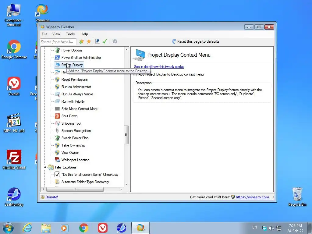This screenshot has width=312, height=234.
Task: Select the 'Snipping Tool' tree row text
Action: coord(71,123)
